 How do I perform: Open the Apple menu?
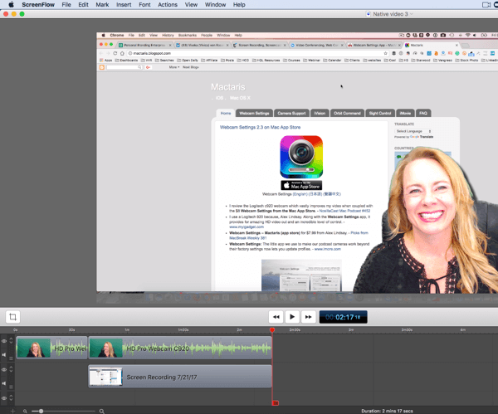(11, 4)
